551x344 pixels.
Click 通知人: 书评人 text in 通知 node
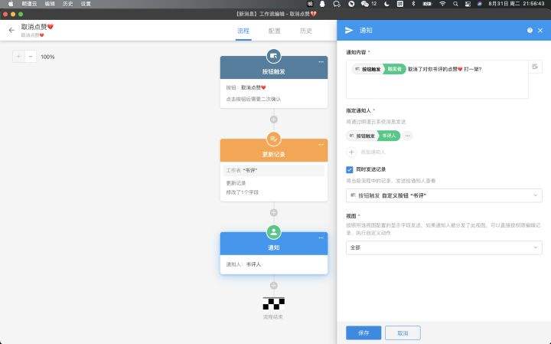click(x=243, y=264)
